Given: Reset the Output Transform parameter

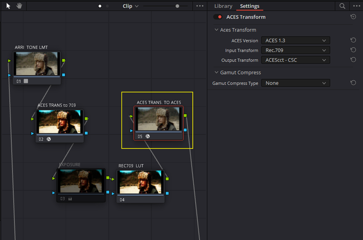Looking at the screenshot, I should coord(353,60).
